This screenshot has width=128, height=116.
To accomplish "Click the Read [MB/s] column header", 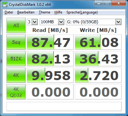I will 50,30.
